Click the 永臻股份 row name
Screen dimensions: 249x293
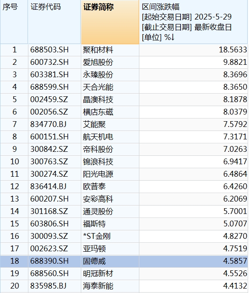coord(110,75)
